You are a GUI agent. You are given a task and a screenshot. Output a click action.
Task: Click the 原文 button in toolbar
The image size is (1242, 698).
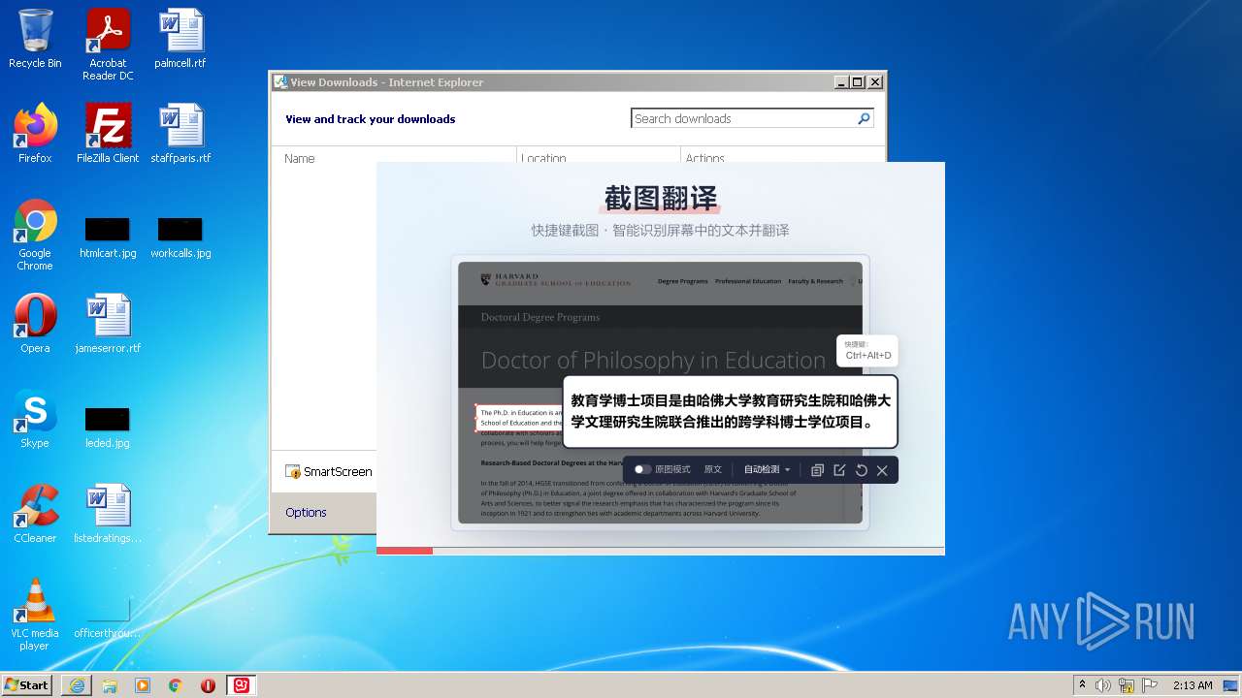coord(713,469)
